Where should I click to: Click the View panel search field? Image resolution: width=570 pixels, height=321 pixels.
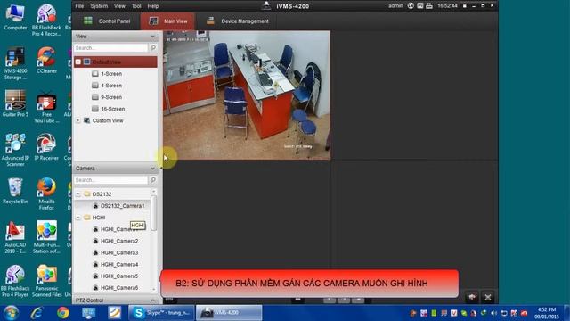[110, 47]
